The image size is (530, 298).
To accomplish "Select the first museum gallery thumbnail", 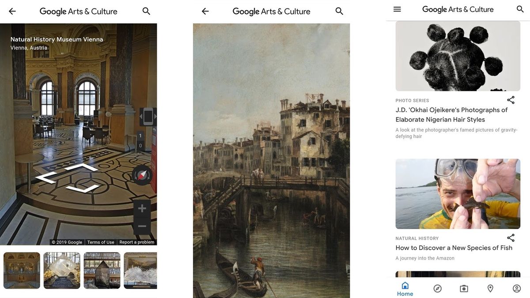I will coord(21,271).
